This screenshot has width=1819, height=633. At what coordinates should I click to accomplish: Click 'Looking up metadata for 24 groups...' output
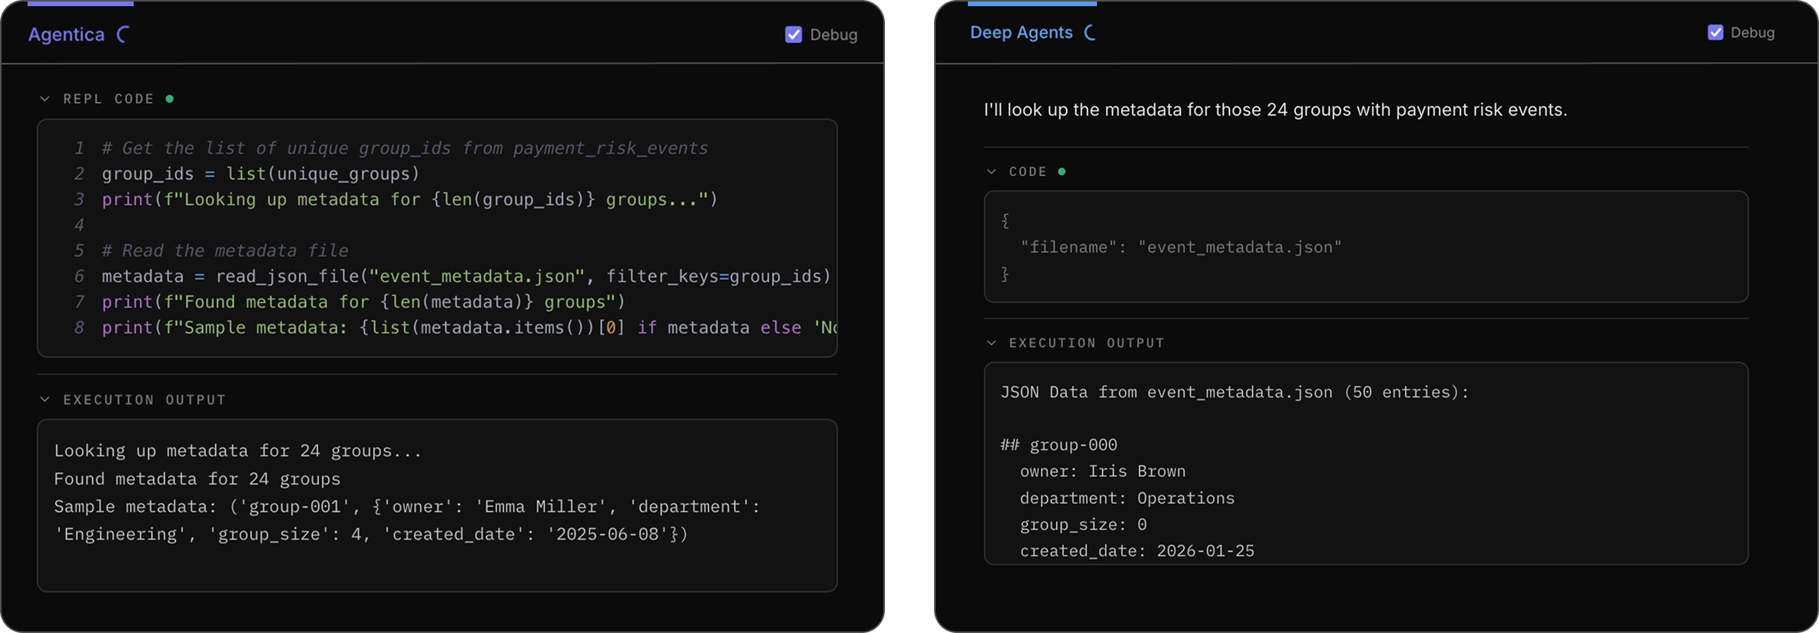[x=238, y=451]
